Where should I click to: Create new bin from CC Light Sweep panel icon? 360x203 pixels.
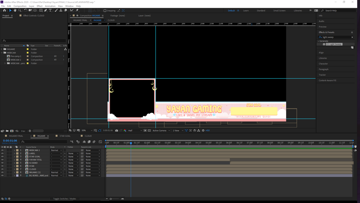coord(352,47)
